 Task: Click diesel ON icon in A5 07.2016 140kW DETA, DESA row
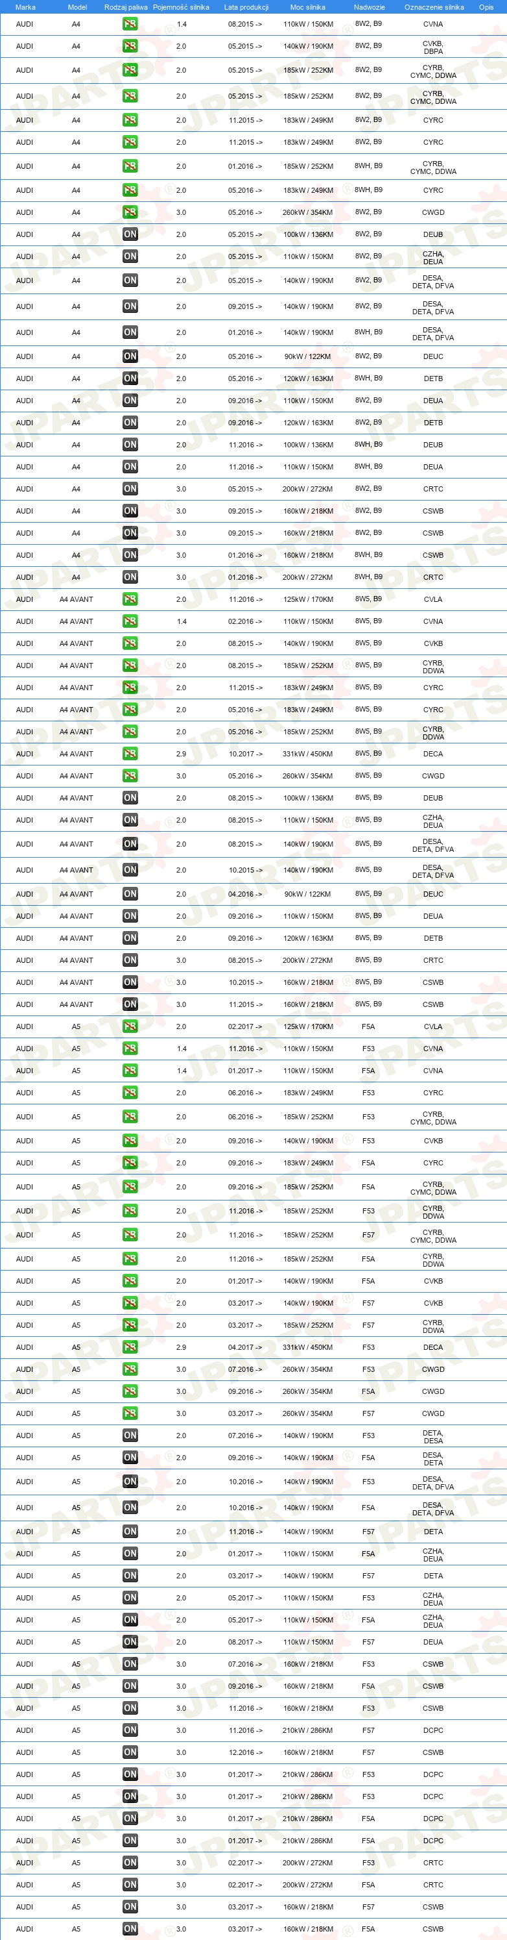(130, 1436)
